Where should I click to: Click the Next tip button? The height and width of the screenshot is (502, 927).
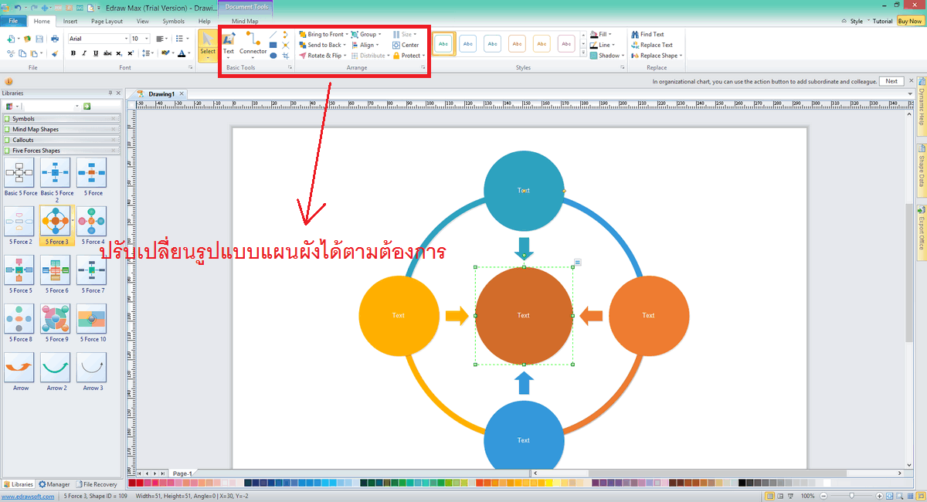[x=891, y=81]
